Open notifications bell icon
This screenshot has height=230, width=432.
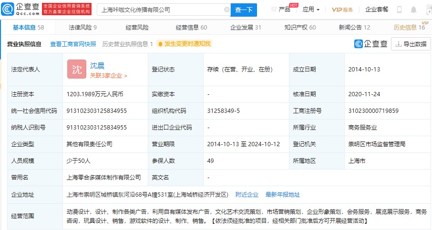[x=413, y=10]
